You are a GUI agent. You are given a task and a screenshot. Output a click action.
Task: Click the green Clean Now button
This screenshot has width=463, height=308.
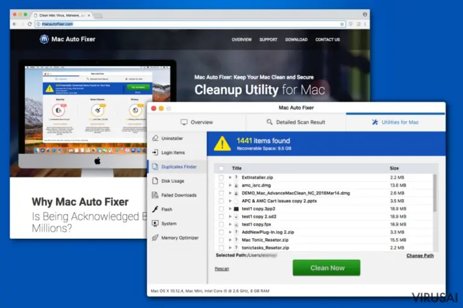[327, 268]
